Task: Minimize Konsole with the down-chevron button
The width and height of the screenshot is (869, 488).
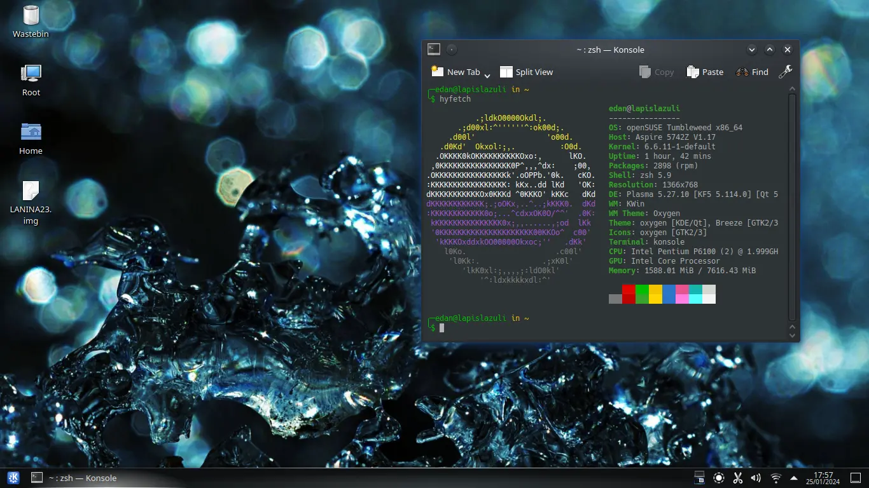Action: 752,50
